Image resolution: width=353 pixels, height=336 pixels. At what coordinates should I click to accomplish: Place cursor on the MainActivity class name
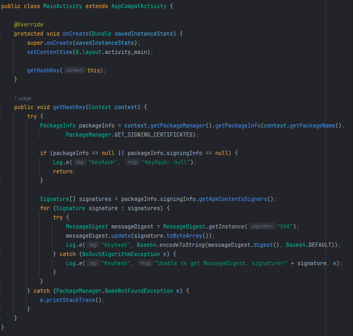pyautogui.click(x=63, y=6)
